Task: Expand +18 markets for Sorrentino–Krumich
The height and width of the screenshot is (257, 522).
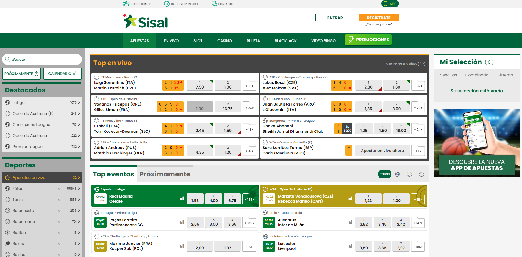Action: coord(249,85)
